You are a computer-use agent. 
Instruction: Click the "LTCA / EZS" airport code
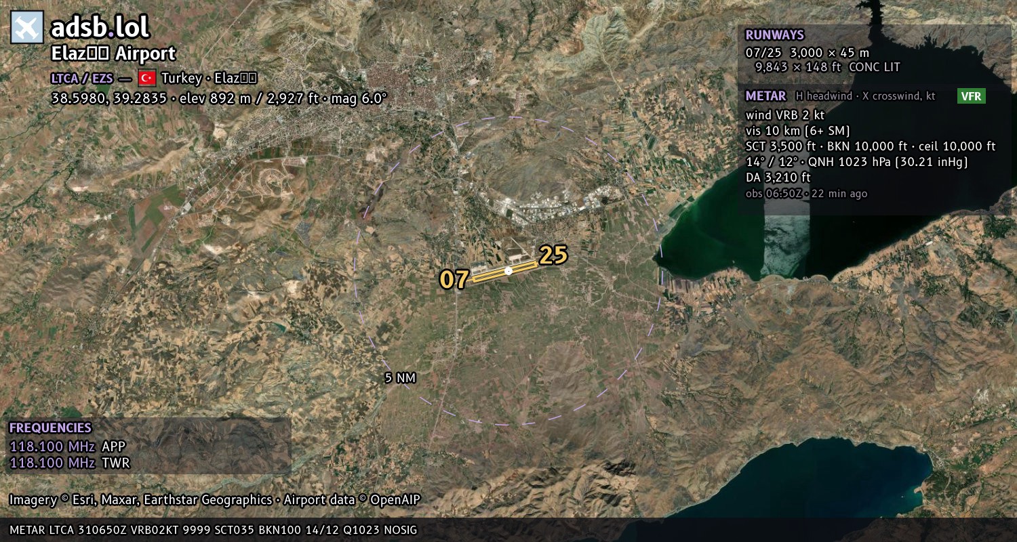point(81,78)
